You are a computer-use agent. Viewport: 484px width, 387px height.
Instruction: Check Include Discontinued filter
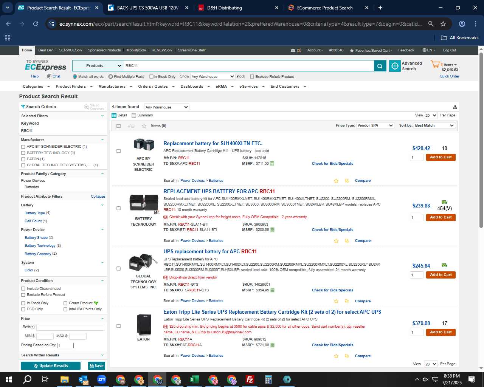(x=23, y=289)
